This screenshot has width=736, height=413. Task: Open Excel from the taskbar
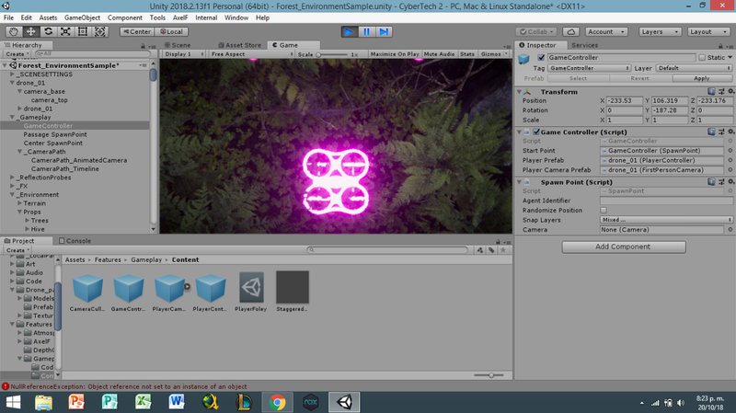(x=144, y=402)
